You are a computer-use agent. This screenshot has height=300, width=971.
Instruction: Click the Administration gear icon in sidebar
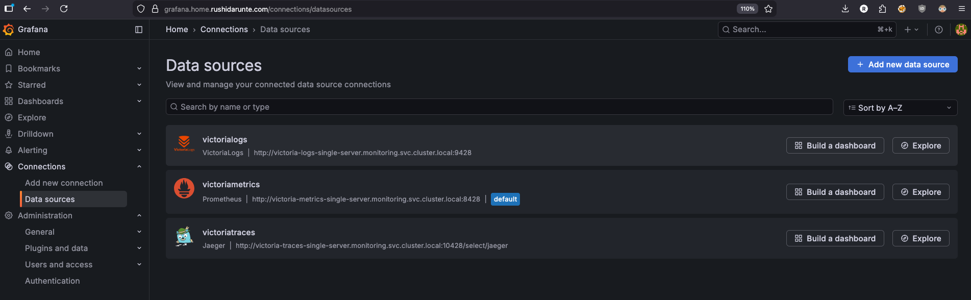point(9,215)
